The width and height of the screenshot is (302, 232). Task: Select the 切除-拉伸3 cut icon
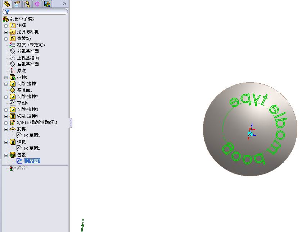pos(13,110)
